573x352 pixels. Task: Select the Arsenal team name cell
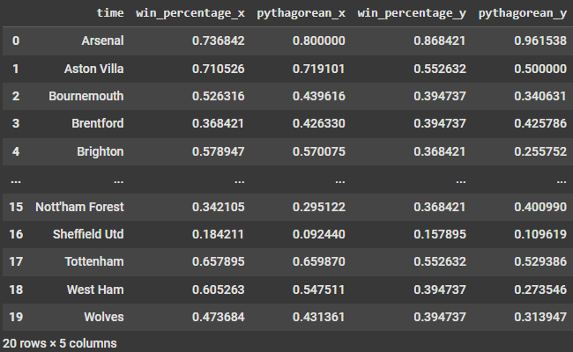(x=102, y=40)
